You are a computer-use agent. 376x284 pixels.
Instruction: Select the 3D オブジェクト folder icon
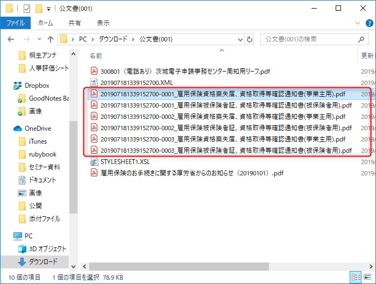(22, 248)
